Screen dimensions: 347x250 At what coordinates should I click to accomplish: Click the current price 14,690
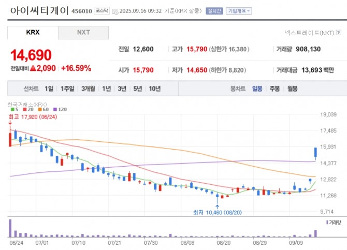31,55
